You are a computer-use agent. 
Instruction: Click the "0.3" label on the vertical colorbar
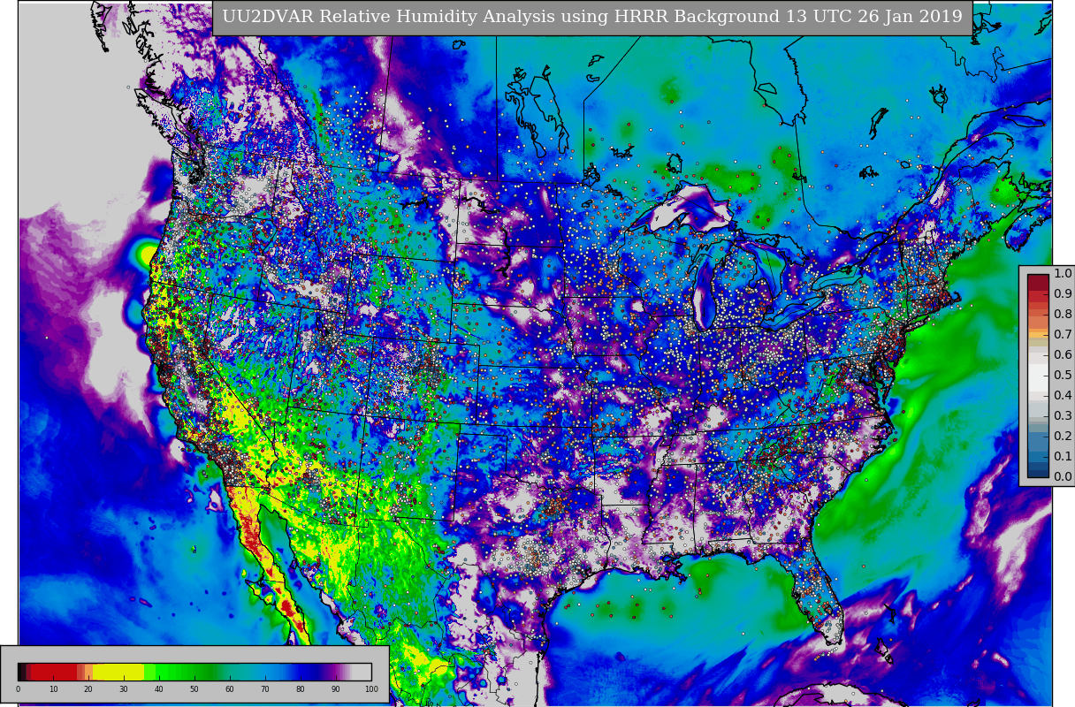click(1063, 415)
